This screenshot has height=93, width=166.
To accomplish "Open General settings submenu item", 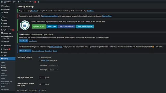I will point(3,63).
